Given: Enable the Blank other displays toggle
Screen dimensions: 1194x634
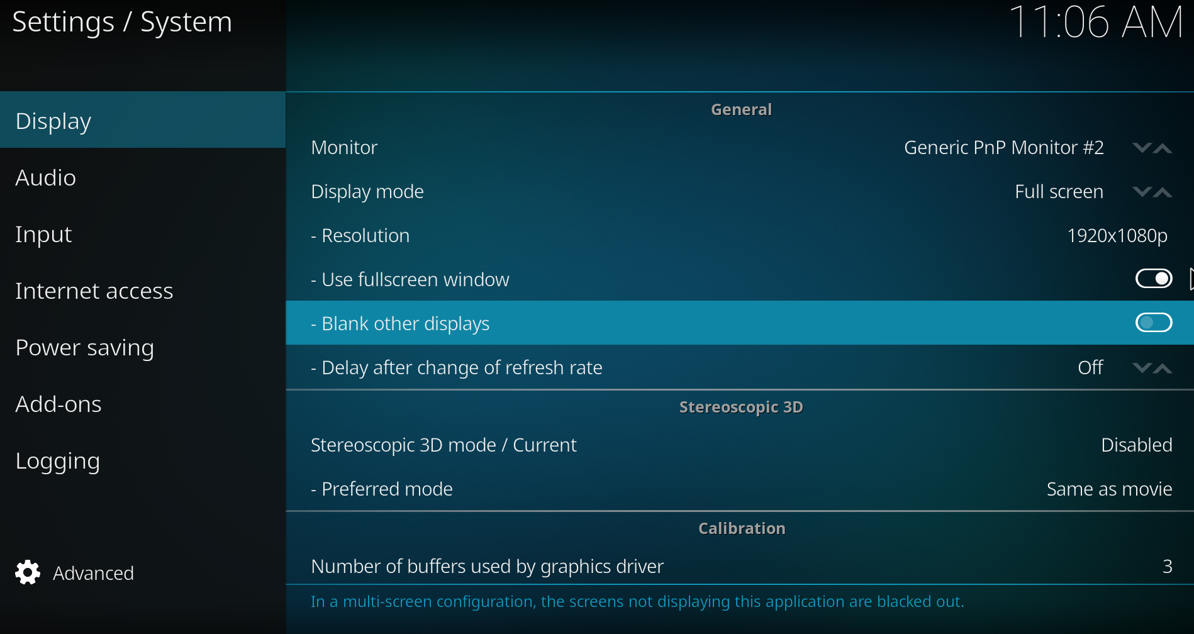Looking at the screenshot, I should point(1154,323).
